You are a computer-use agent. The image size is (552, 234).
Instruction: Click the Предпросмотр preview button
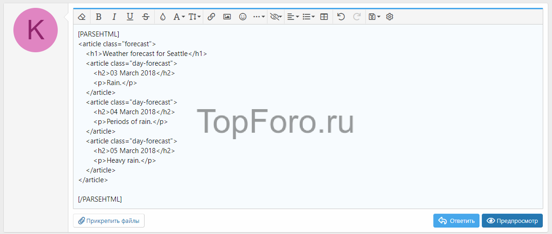coord(512,221)
